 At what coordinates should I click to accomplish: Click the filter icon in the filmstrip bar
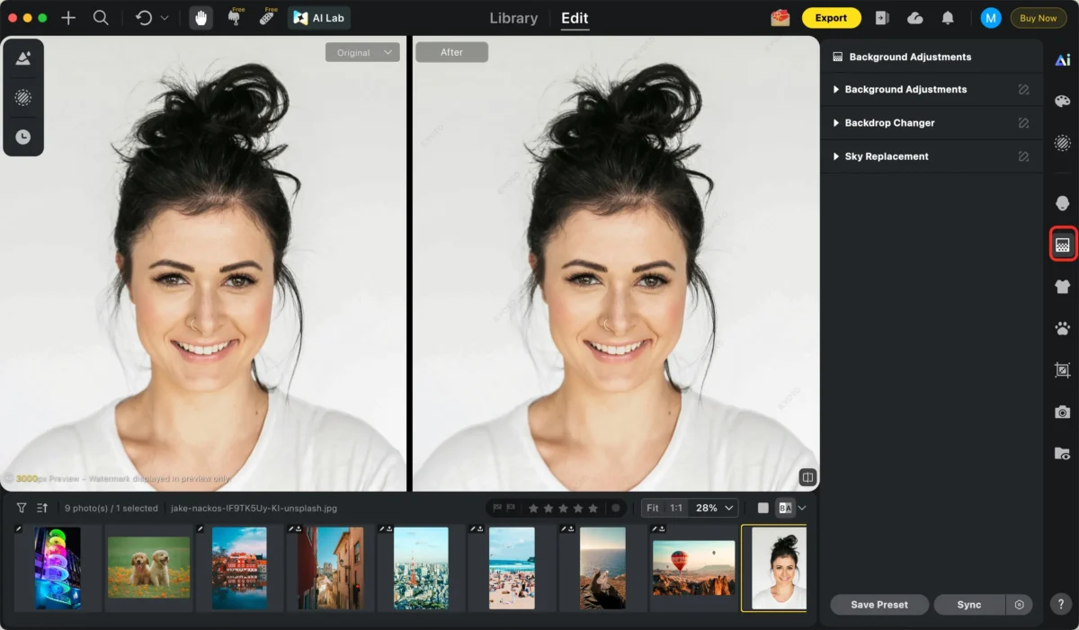pos(22,507)
